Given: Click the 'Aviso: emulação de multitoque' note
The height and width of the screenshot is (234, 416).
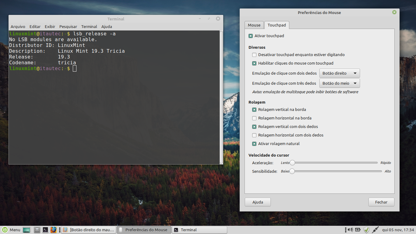Looking at the screenshot, I should [x=305, y=92].
